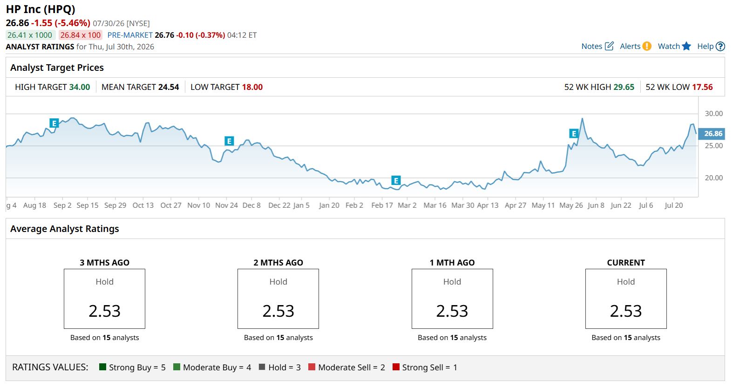Click the Analyst Target Prices heading
The width and height of the screenshot is (733, 388).
pos(57,68)
